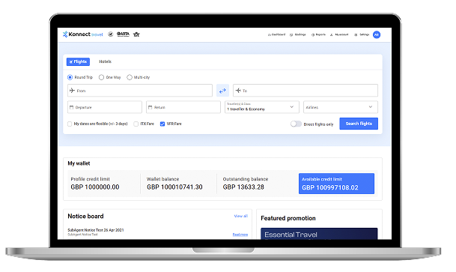Screen dimensions: 456x272
Task: Click the Dashboard icon in the top navigation
Action: (x=270, y=34)
